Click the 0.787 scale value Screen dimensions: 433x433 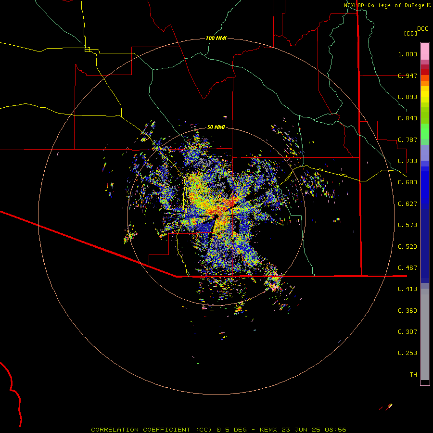pos(408,140)
